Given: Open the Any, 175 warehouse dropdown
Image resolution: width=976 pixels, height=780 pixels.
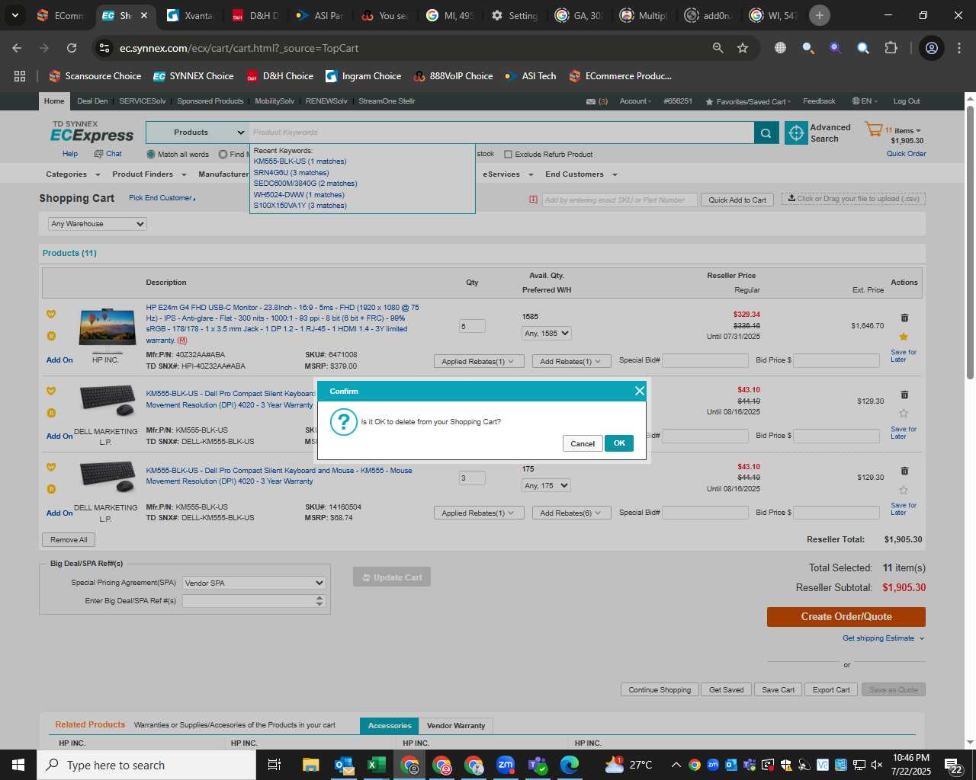Looking at the screenshot, I should (x=547, y=486).
